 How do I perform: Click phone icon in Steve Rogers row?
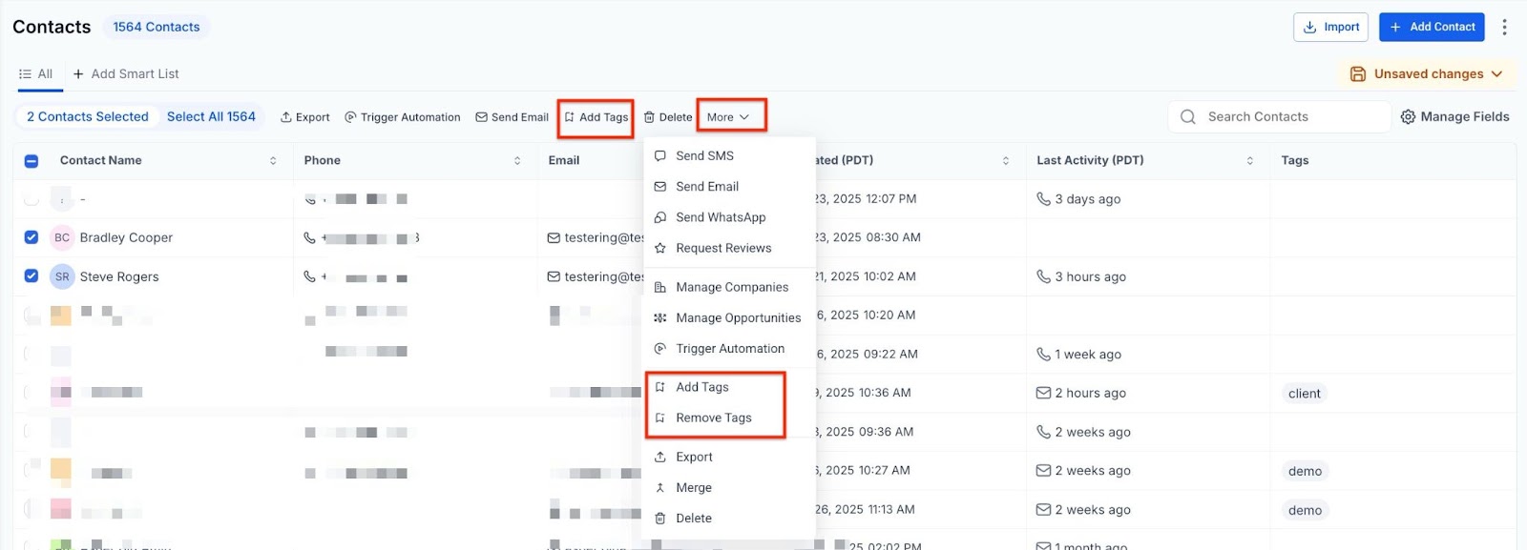point(309,276)
